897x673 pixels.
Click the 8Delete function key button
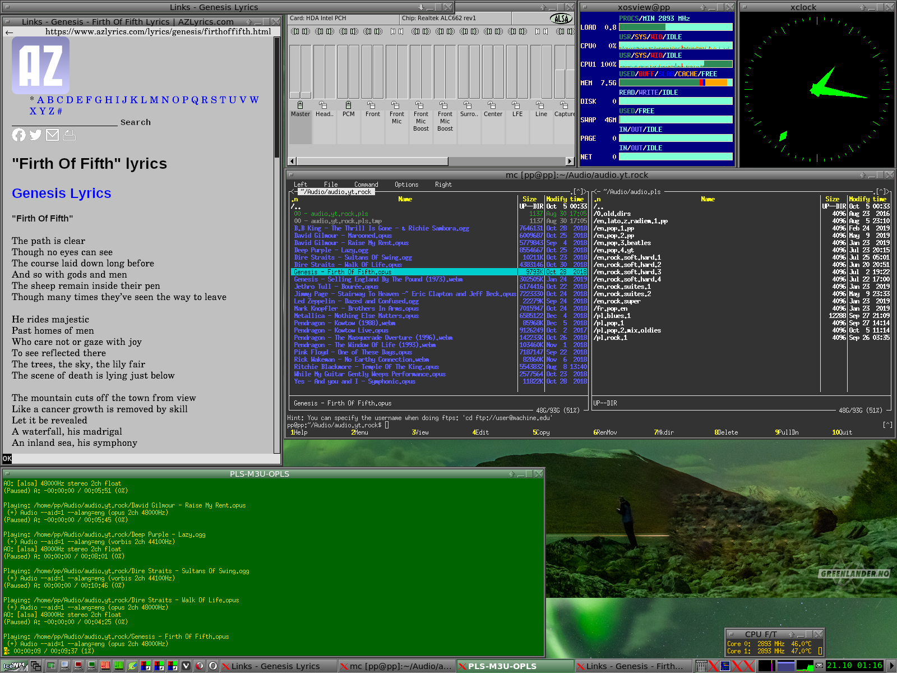tap(727, 432)
